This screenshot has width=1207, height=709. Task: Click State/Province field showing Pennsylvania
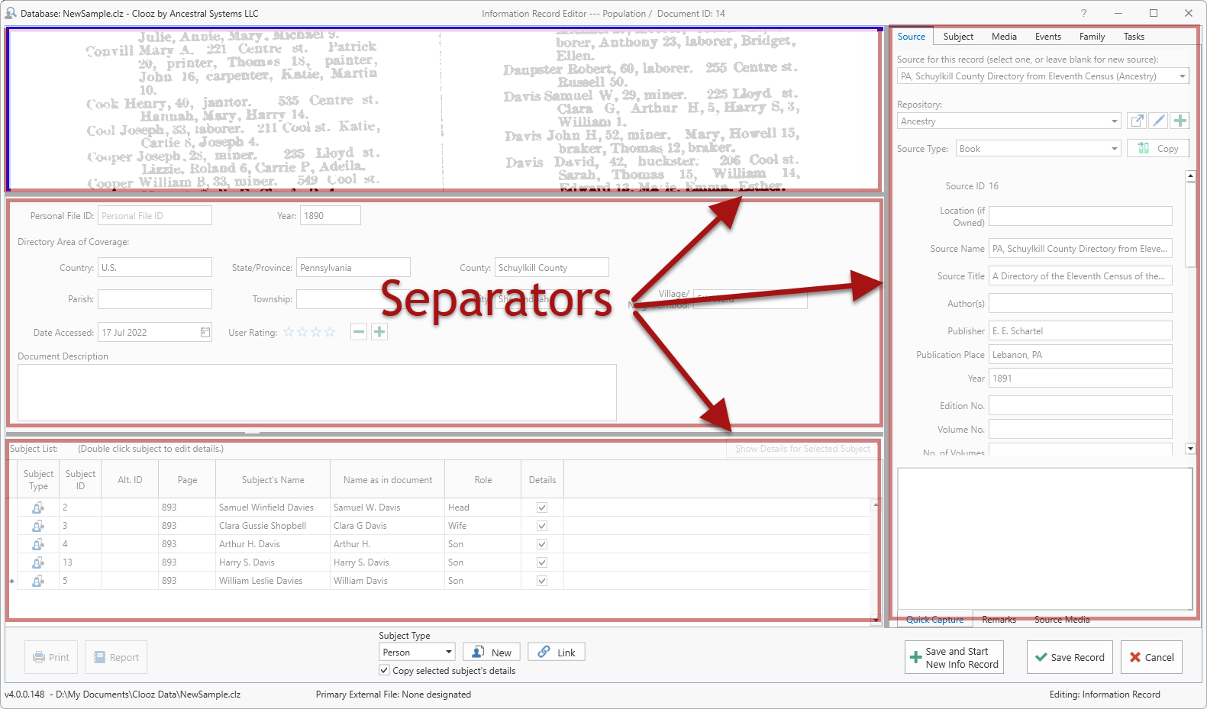[353, 268]
